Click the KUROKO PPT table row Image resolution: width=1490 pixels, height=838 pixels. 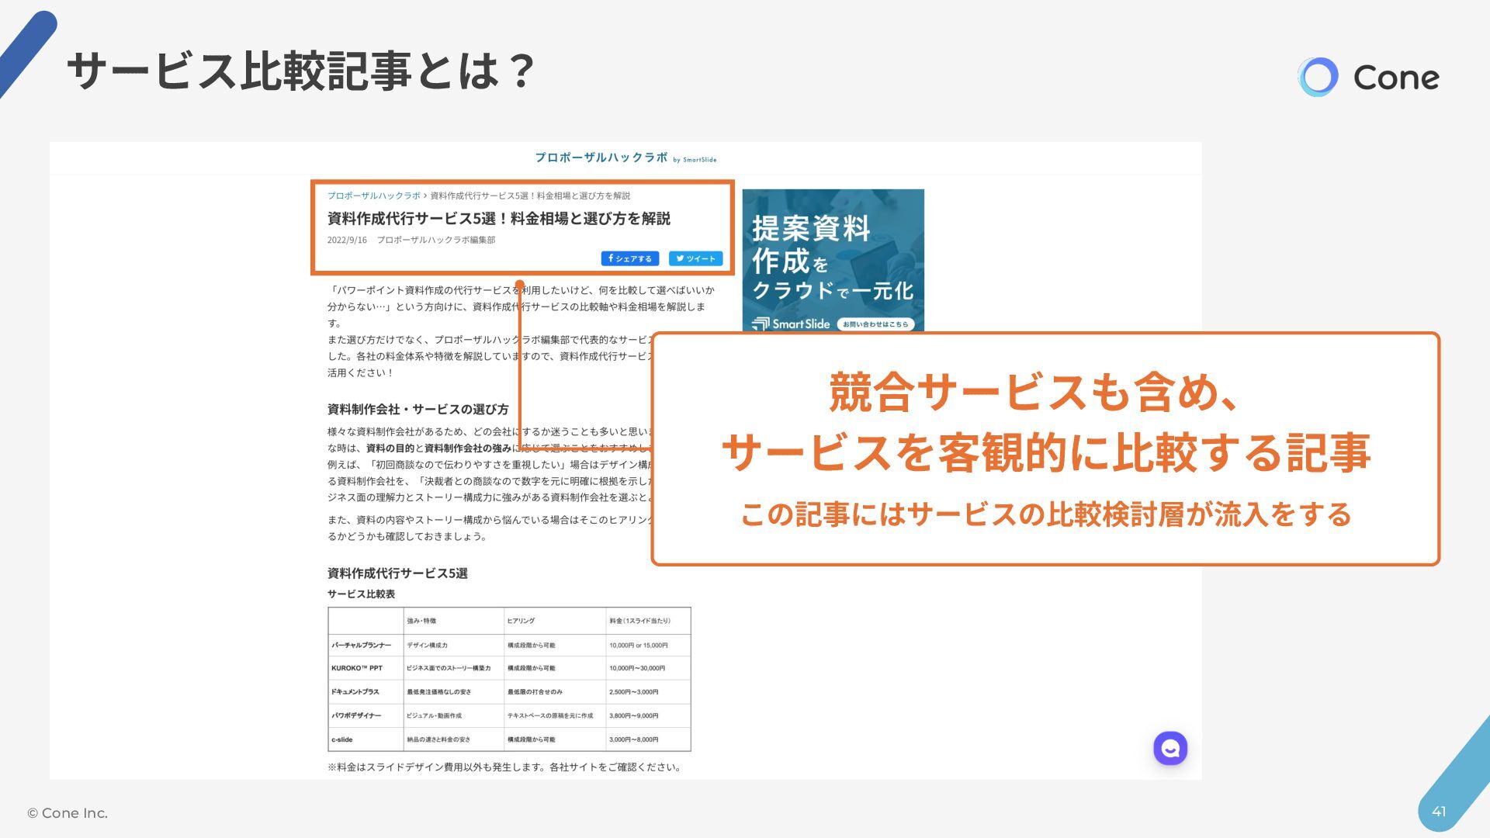[x=357, y=668]
